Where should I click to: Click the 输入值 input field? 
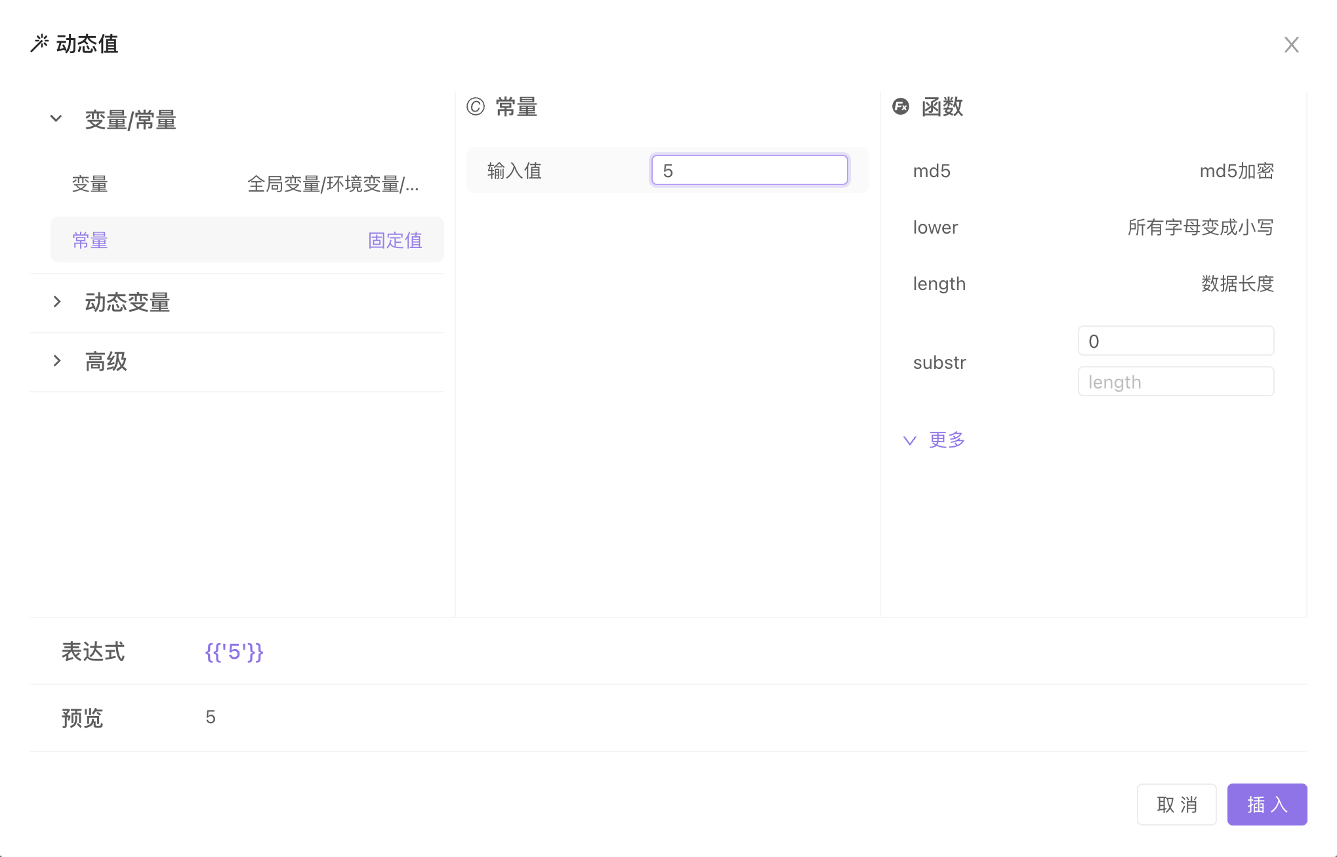pyautogui.click(x=749, y=171)
